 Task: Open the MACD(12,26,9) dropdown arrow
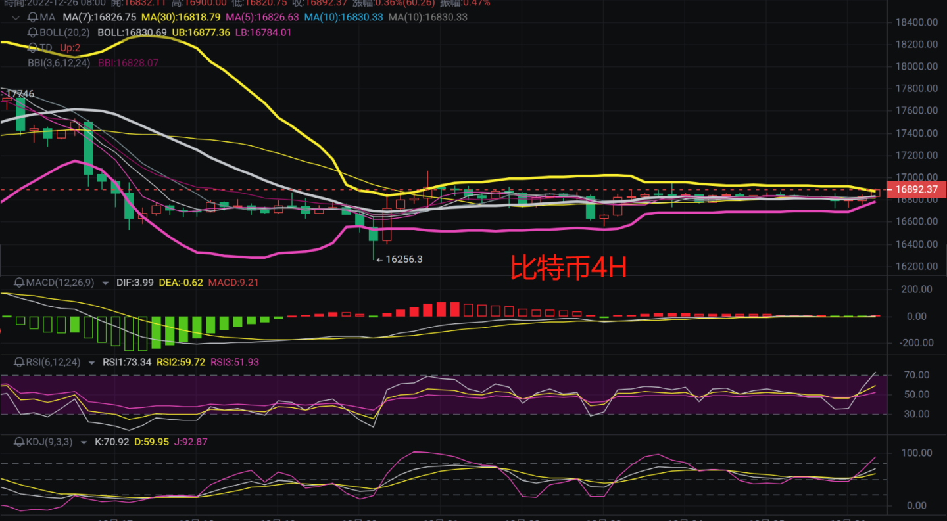tap(106, 283)
